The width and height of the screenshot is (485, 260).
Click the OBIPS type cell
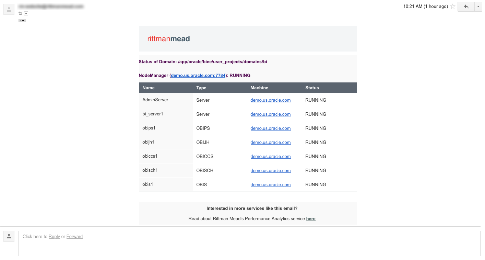(x=203, y=128)
